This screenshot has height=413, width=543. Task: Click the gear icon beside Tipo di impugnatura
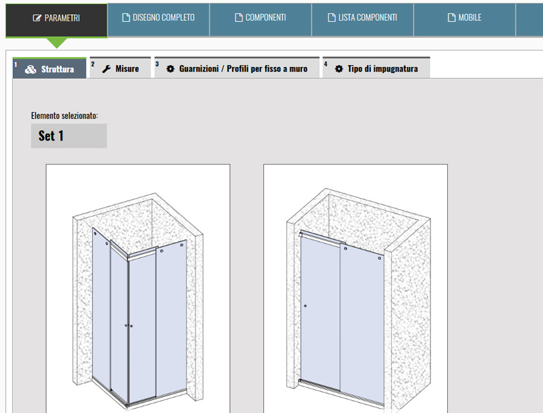pyautogui.click(x=339, y=69)
